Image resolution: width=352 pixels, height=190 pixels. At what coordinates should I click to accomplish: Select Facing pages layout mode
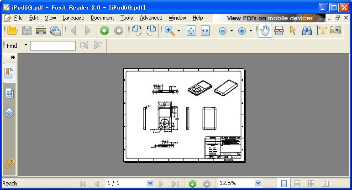pos(325,184)
